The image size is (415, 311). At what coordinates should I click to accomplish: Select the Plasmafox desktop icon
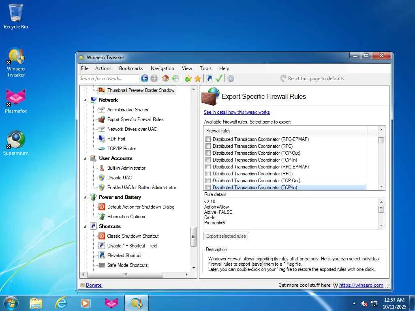coord(16,101)
